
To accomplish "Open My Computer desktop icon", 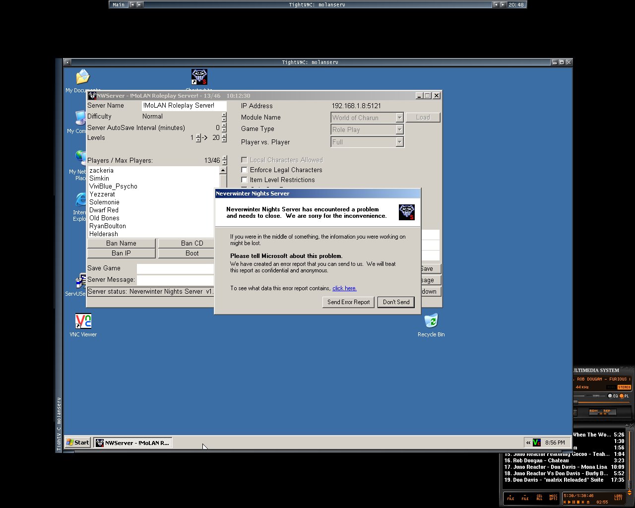I will coord(79,122).
